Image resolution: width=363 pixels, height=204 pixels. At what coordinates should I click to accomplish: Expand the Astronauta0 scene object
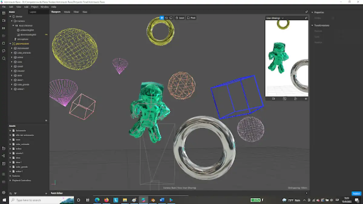12,48
